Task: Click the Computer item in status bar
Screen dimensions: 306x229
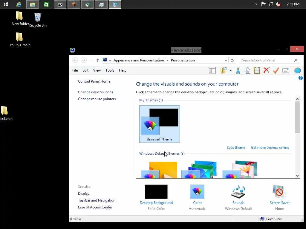Action: [271, 219]
